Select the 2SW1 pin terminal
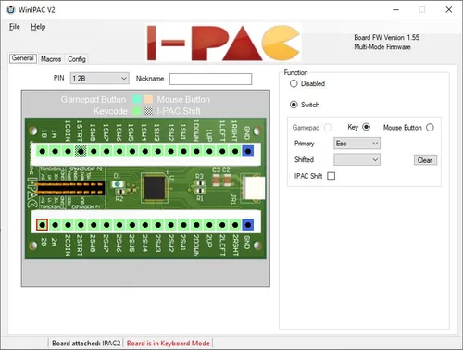The image size is (463, 350). click(x=183, y=225)
